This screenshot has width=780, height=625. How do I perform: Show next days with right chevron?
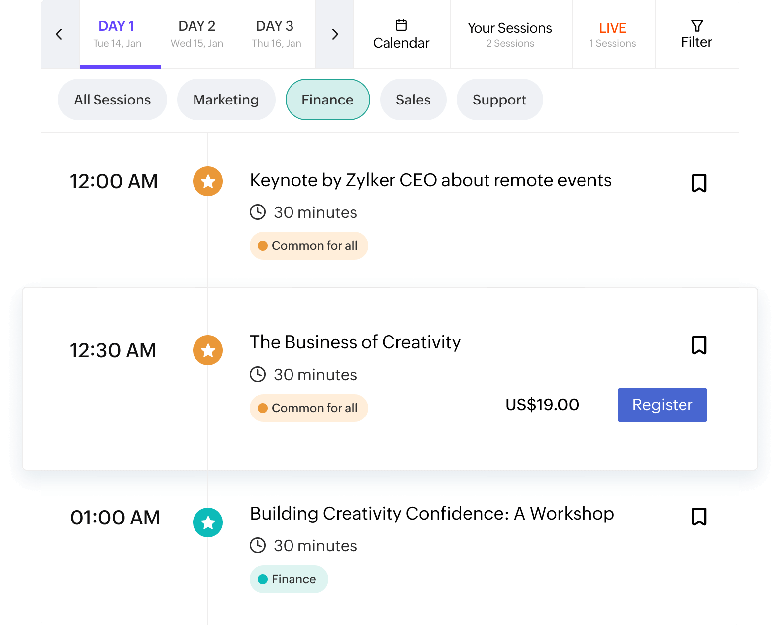point(335,34)
